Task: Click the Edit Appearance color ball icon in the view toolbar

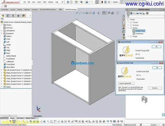Action: pyautogui.click(x=109, y=13)
